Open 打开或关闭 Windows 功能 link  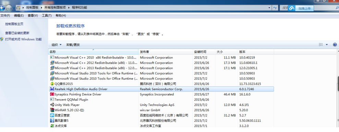(23, 39)
